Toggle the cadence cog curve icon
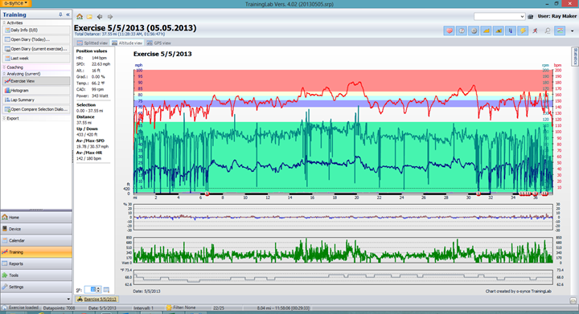 pyautogui.click(x=474, y=31)
